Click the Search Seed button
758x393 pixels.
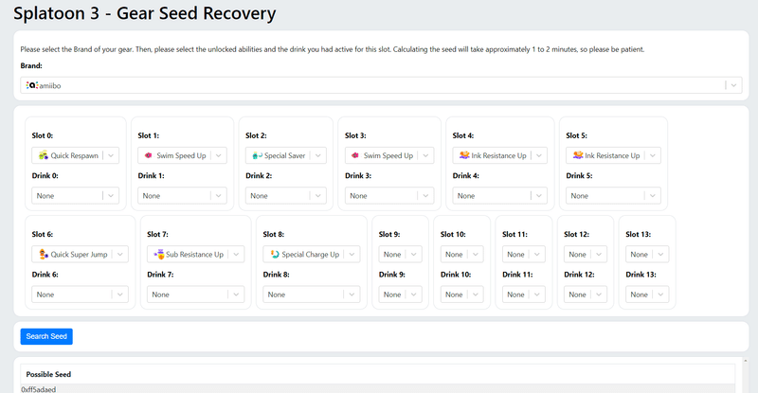pos(46,336)
